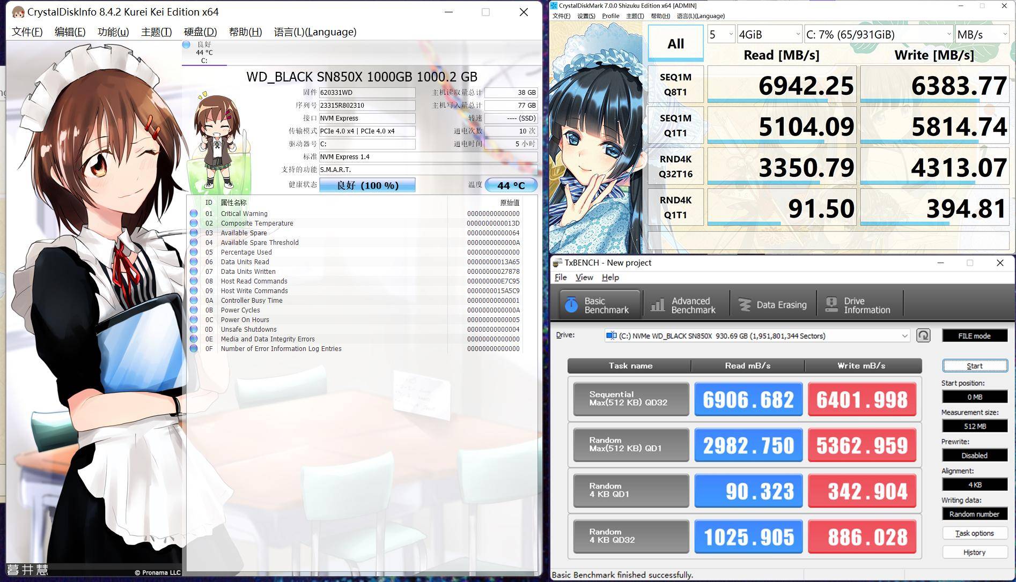Click the refresh drive list icon in TxBENCH
Image resolution: width=1016 pixels, height=582 pixels.
[923, 335]
